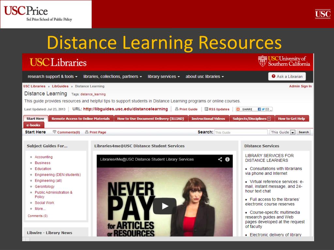Image resolution: width=334 pixels, height=250 pixels.
Task: Click the Twitter share icon
Action: 263,109
